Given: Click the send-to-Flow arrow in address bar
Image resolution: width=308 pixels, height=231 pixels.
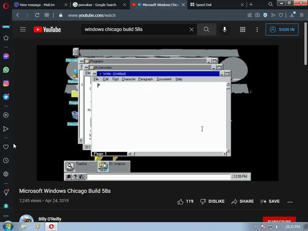Looking at the screenshot, I should [x=273, y=15].
